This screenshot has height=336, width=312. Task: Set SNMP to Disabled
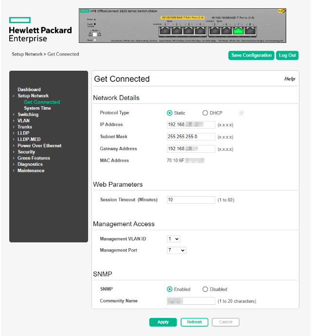(205, 289)
